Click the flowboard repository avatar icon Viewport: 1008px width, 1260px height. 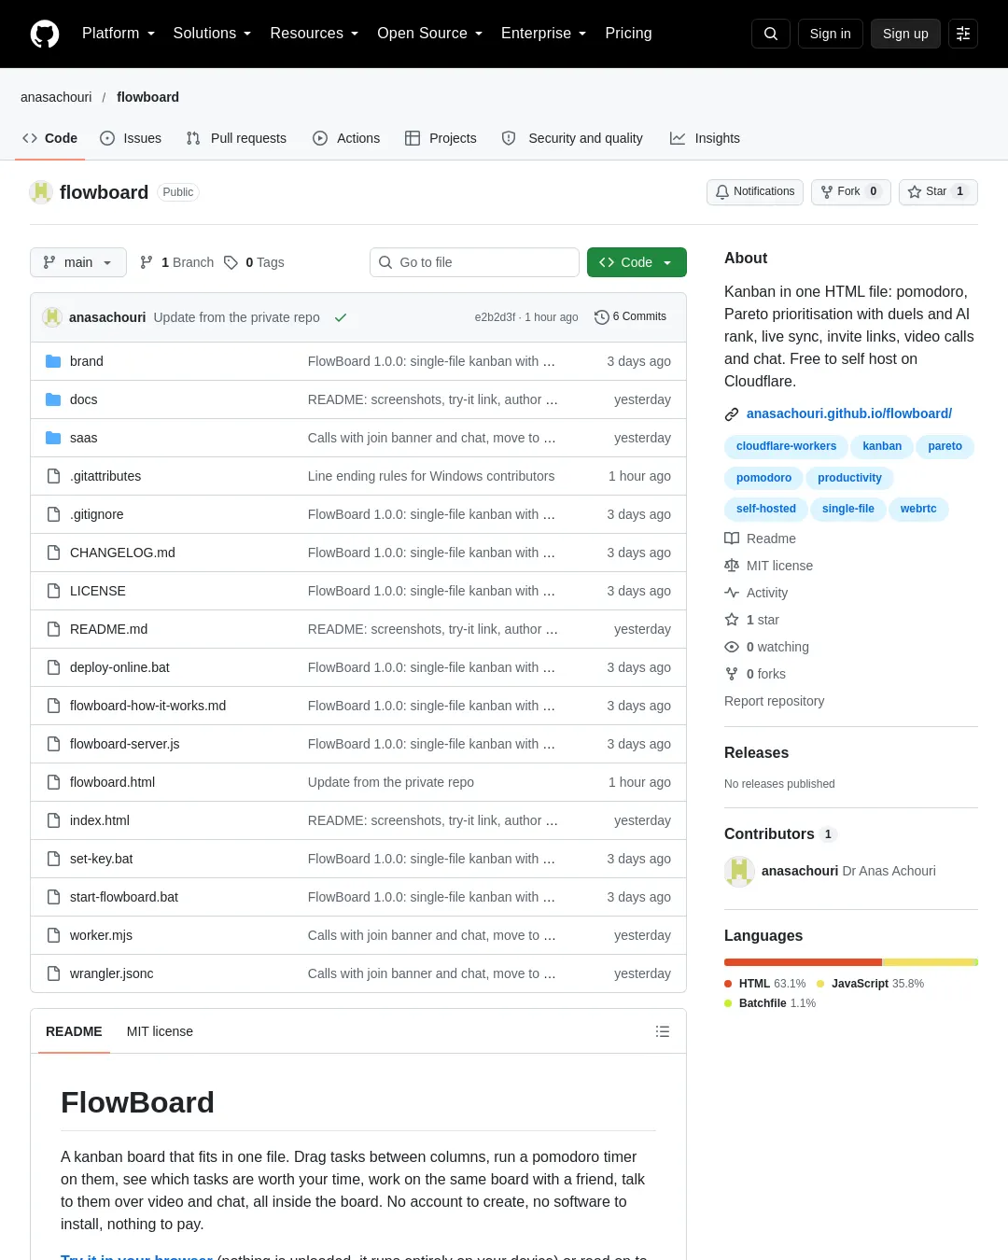tap(41, 192)
